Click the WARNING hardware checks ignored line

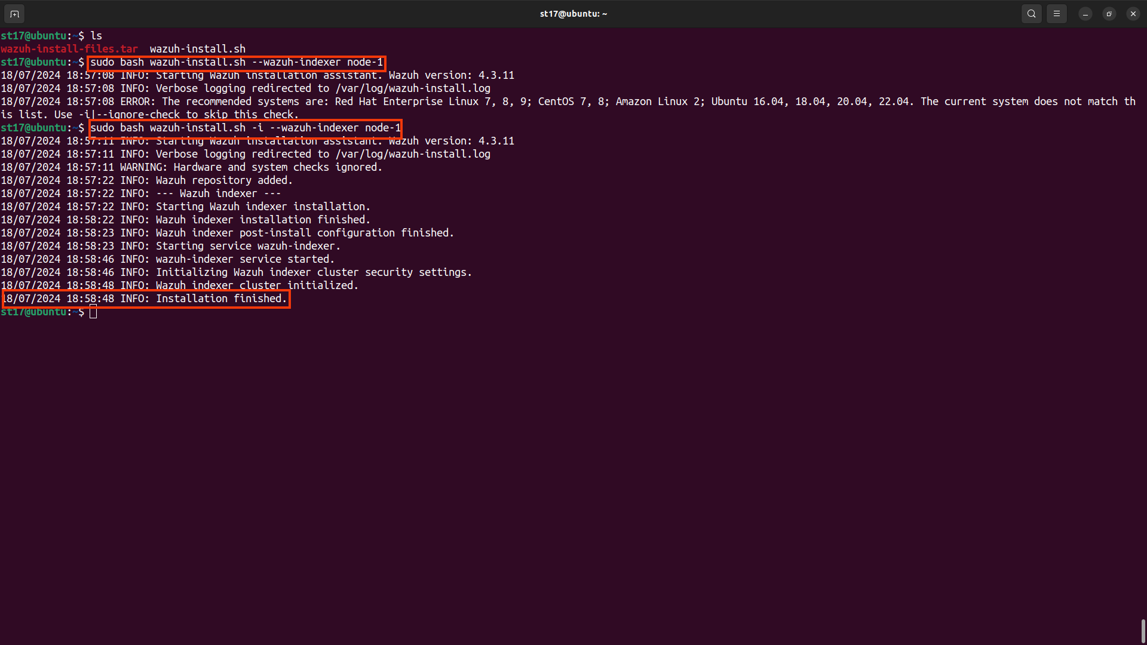click(x=192, y=167)
